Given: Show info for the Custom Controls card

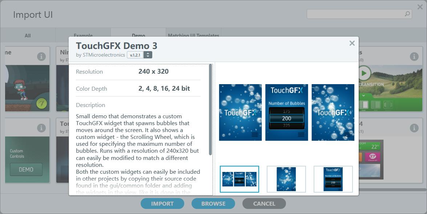Looking at the screenshot, I should [41, 128].
